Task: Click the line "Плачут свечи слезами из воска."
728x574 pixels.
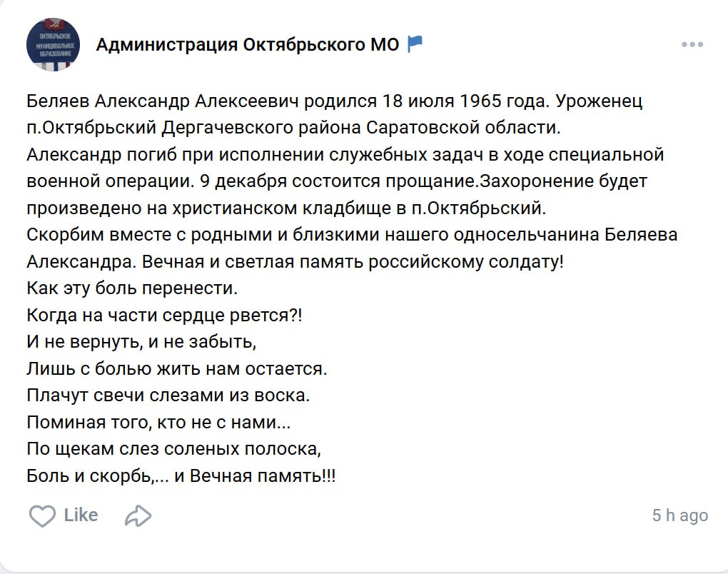Action: pyautogui.click(x=168, y=395)
